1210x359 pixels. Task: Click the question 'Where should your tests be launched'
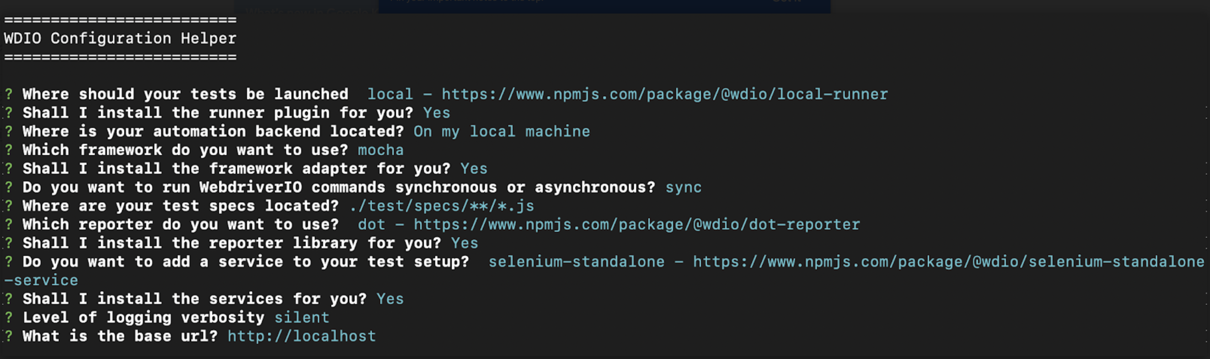pos(186,94)
